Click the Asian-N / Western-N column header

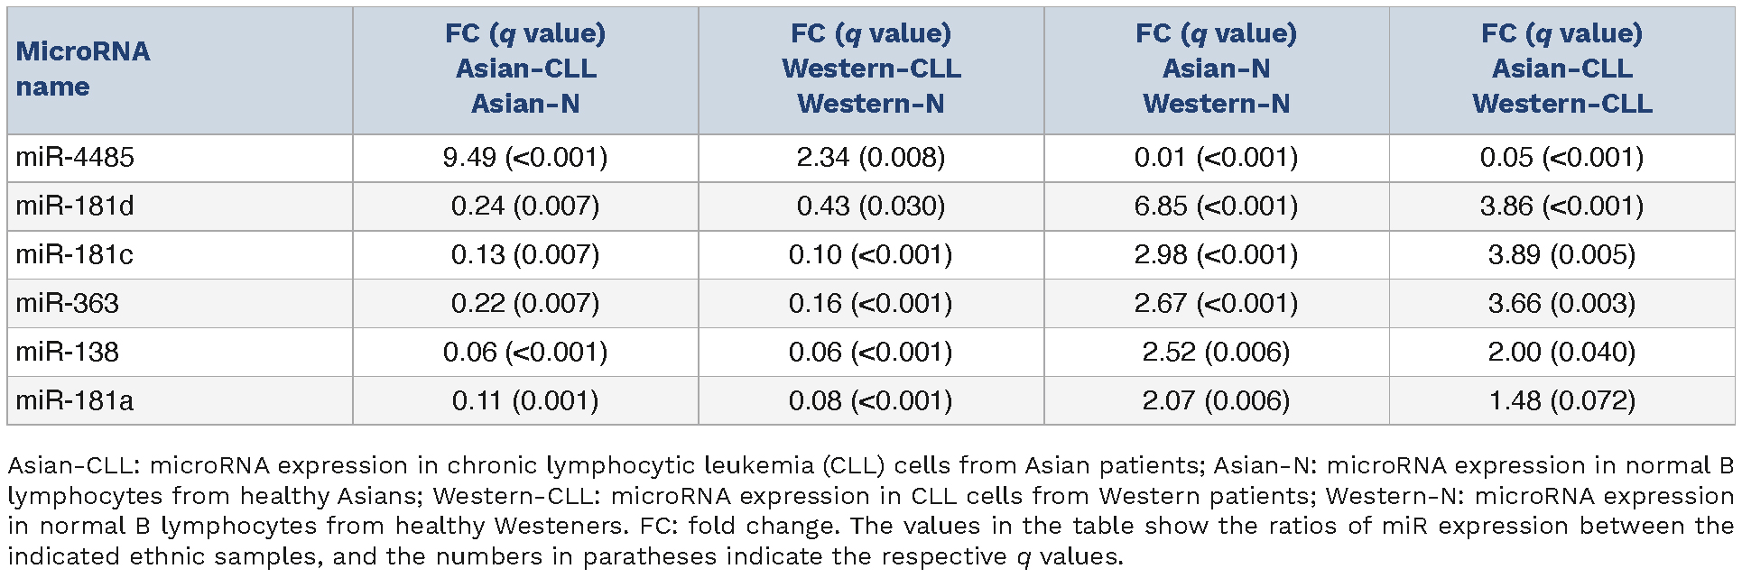click(x=1216, y=69)
